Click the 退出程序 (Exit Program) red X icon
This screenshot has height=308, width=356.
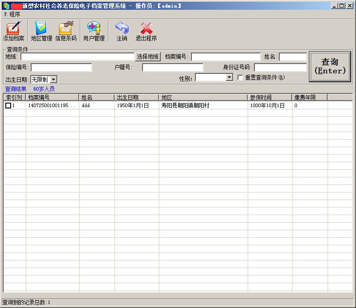[x=146, y=28]
